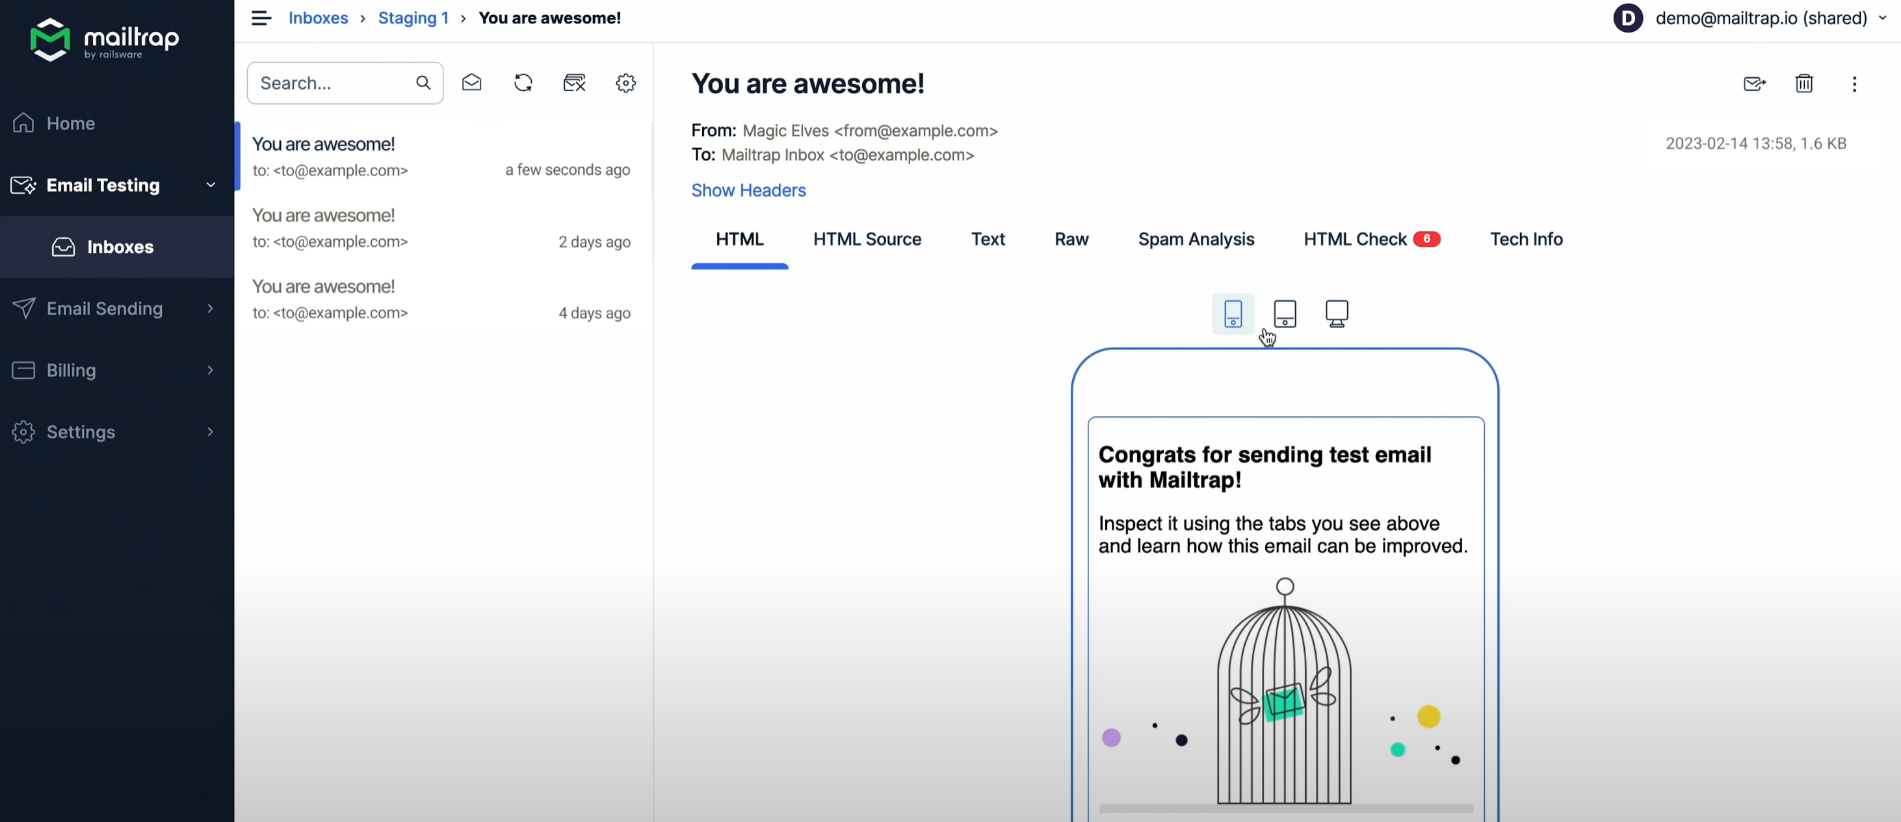Delete this email with the trash icon
Viewport: 1901px width, 822px height.
click(1803, 83)
